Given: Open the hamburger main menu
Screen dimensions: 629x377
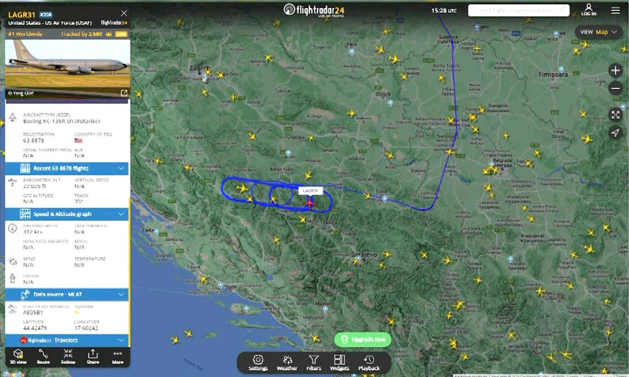Looking at the screenshot, I should tap(615, 10).
